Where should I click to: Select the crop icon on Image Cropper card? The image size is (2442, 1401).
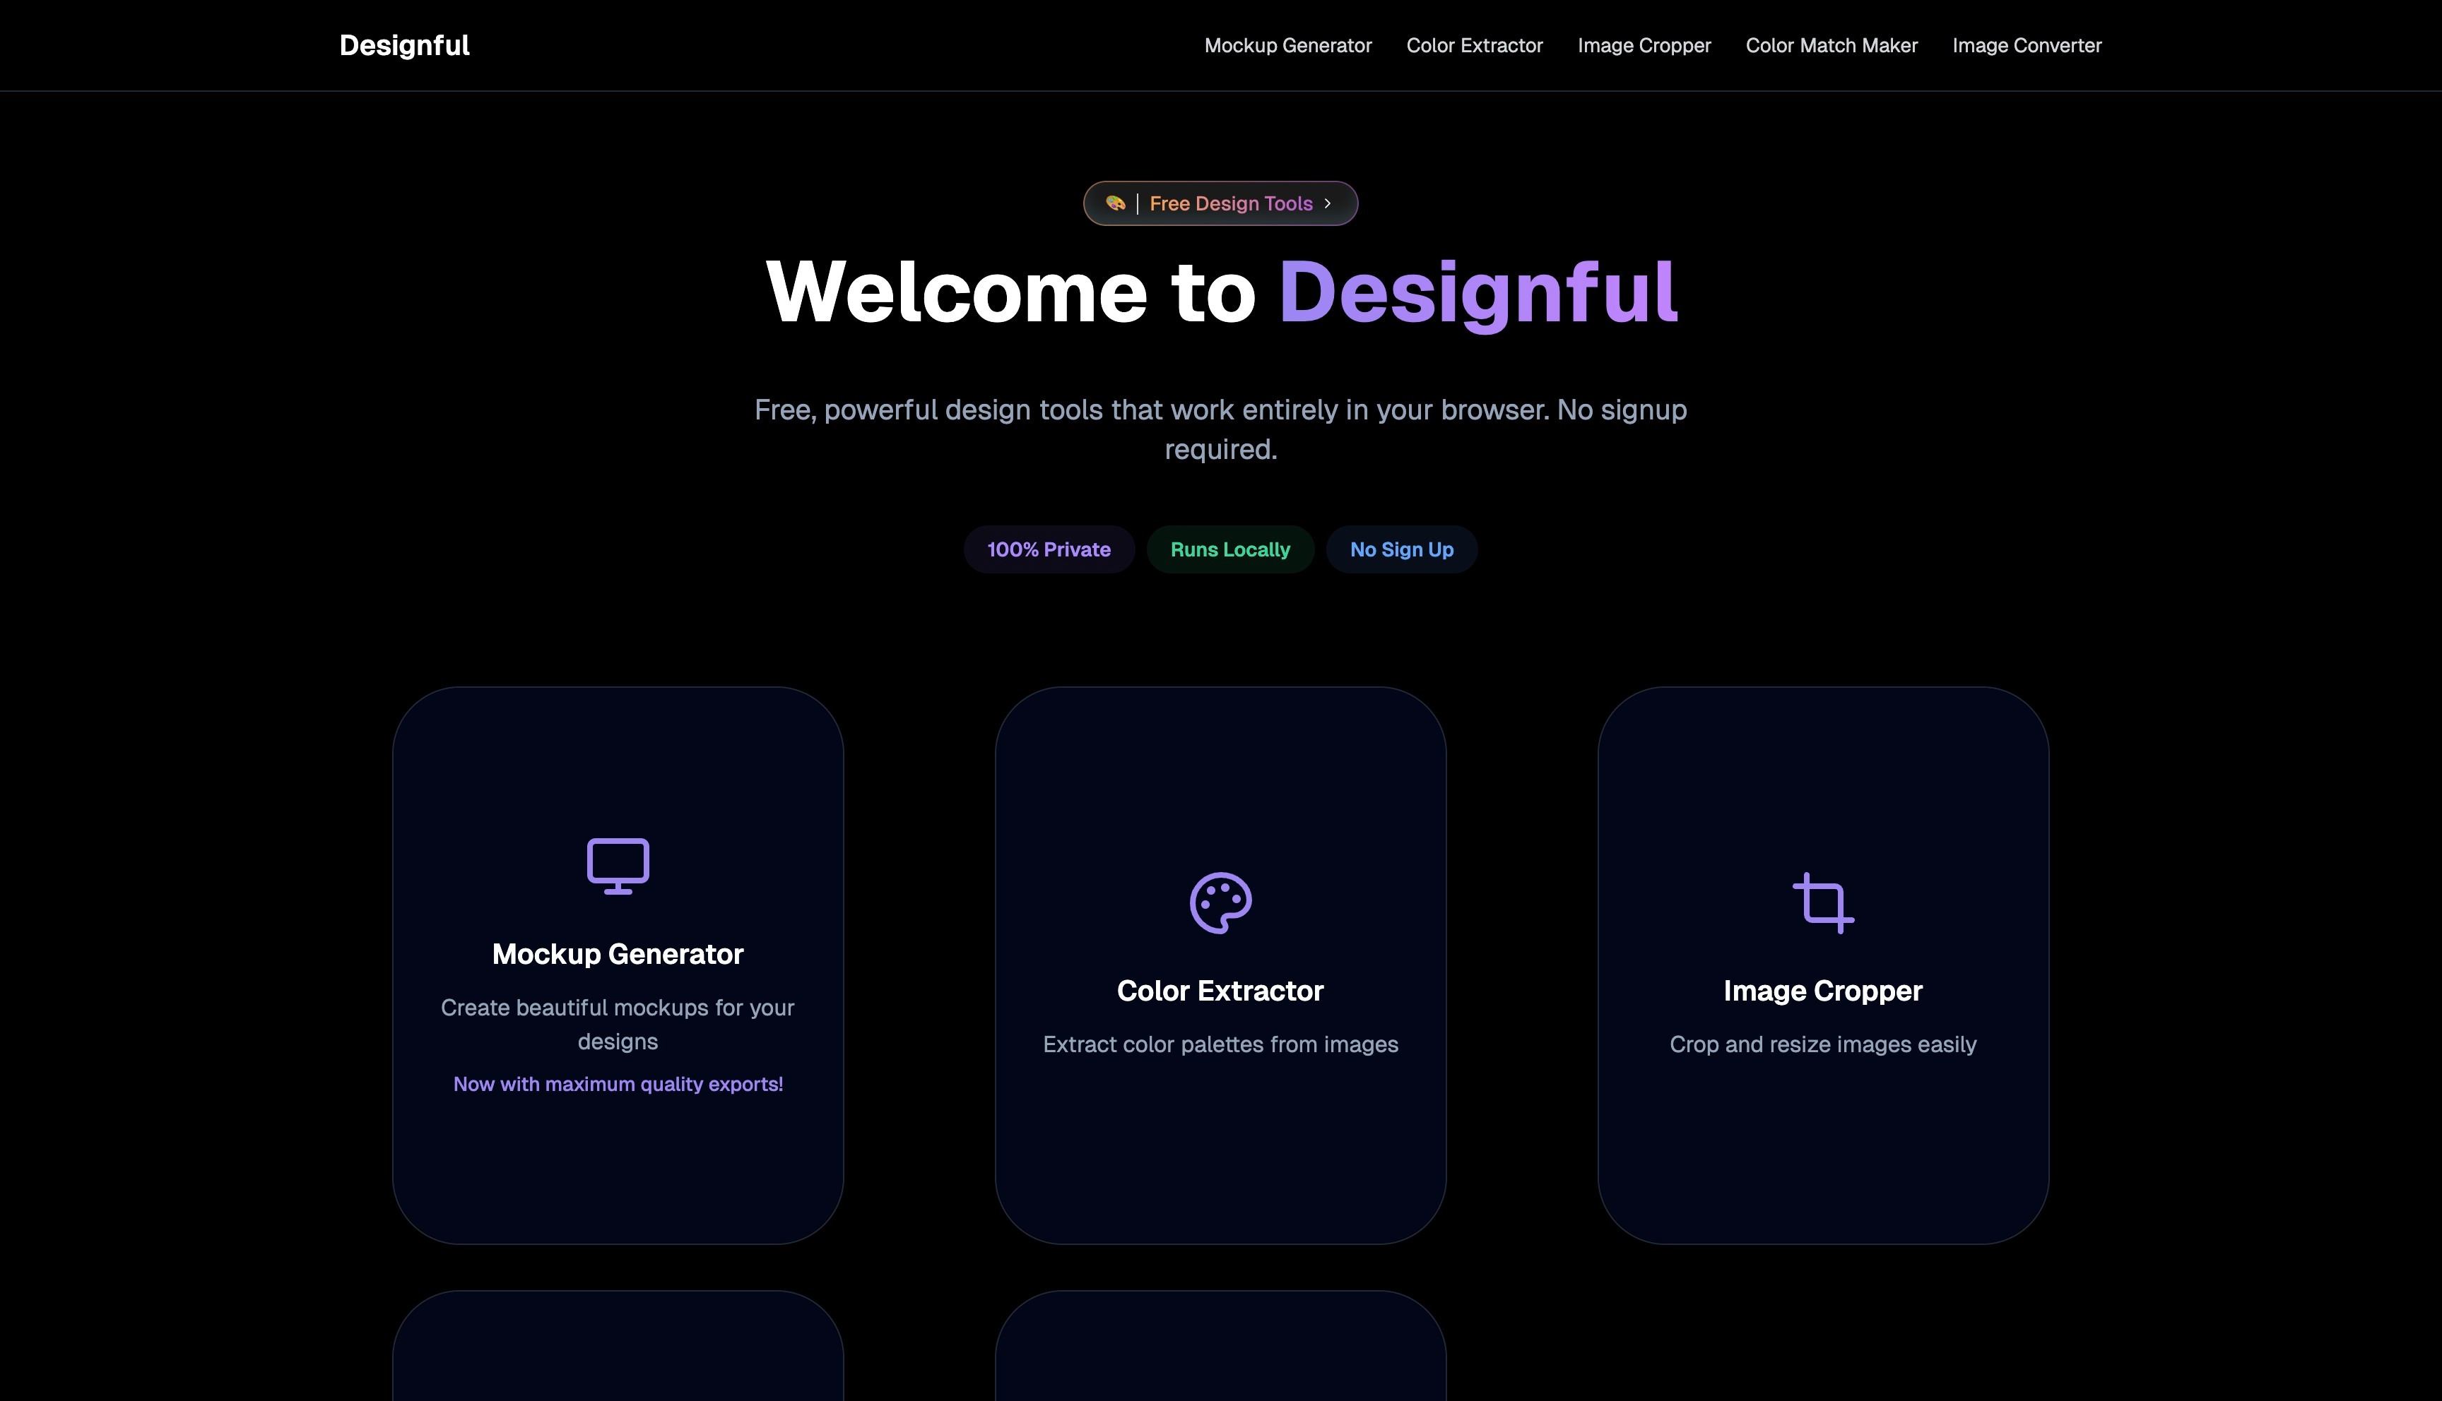pos(1822,902)
